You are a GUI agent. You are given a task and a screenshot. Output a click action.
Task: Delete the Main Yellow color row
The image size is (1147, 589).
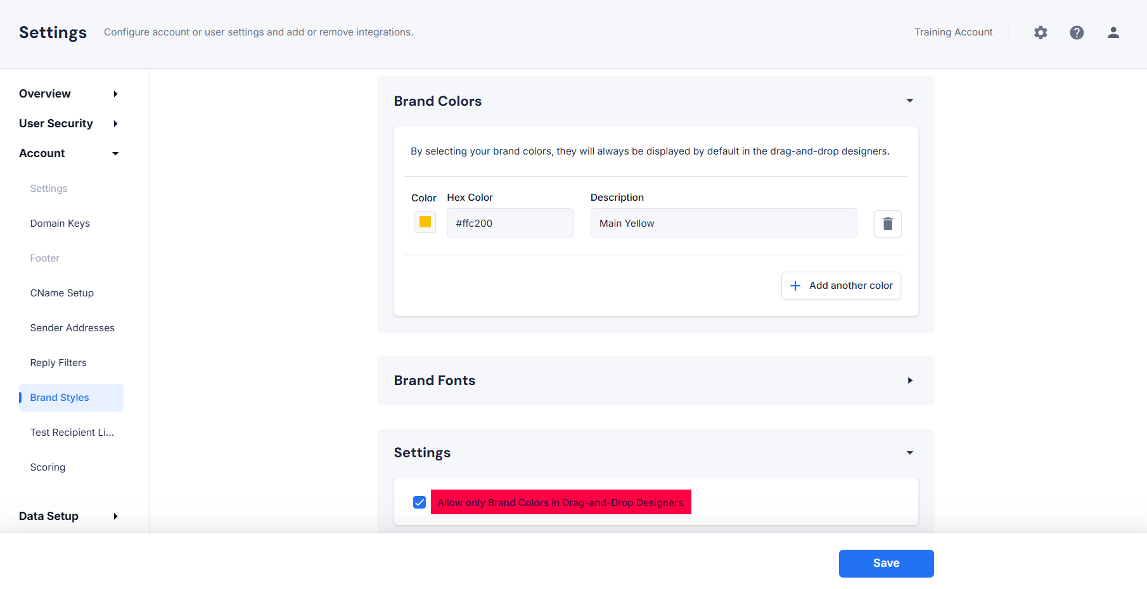887,224
